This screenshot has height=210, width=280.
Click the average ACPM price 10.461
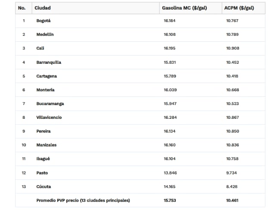233,200
